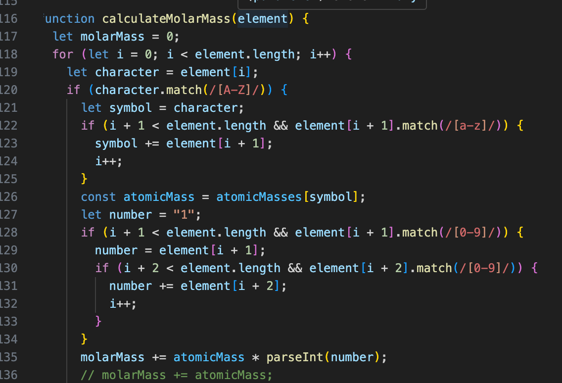Viewport: 562px width, 383px height.
Task: Click the atomicMass constant on line 126
Action: pyautogui.click(x=159, y=196)
